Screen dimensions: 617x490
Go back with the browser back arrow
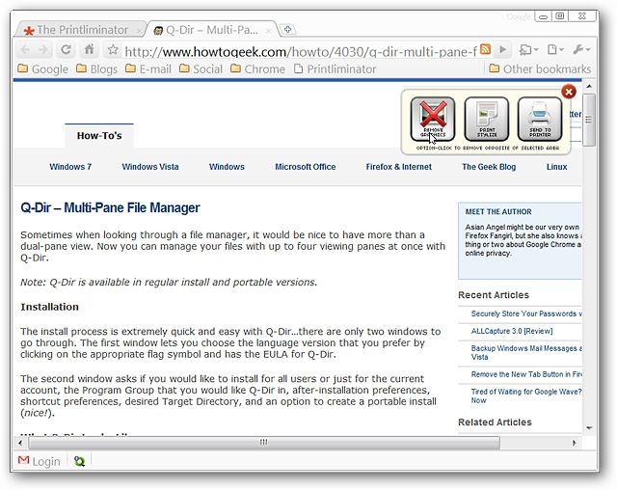(x=25, y=50)
